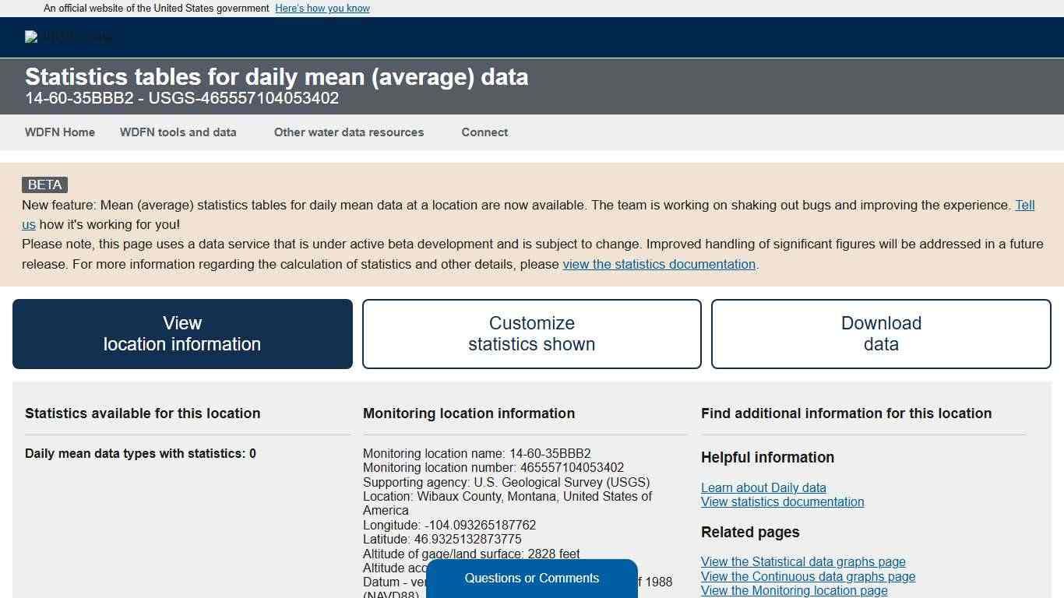This screenshot has width=1064, height=598.
Task: Open the Other water data resources menu
Action: pos(349,132)
